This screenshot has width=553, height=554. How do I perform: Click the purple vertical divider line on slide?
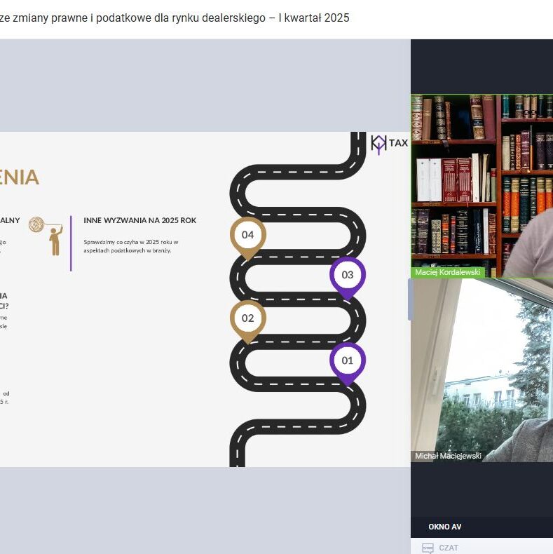[71, 243]
